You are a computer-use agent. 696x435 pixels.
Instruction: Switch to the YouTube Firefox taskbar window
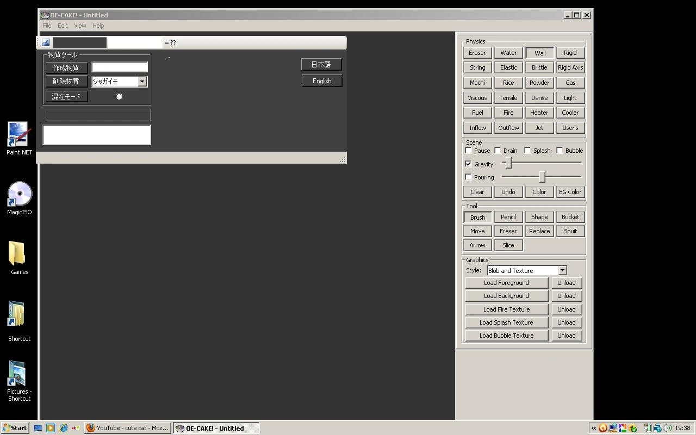pyautogui.click(x=128, y=428)
